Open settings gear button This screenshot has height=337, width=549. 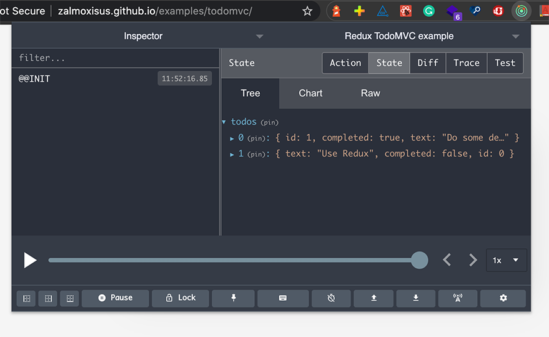(x=503, y=298)
